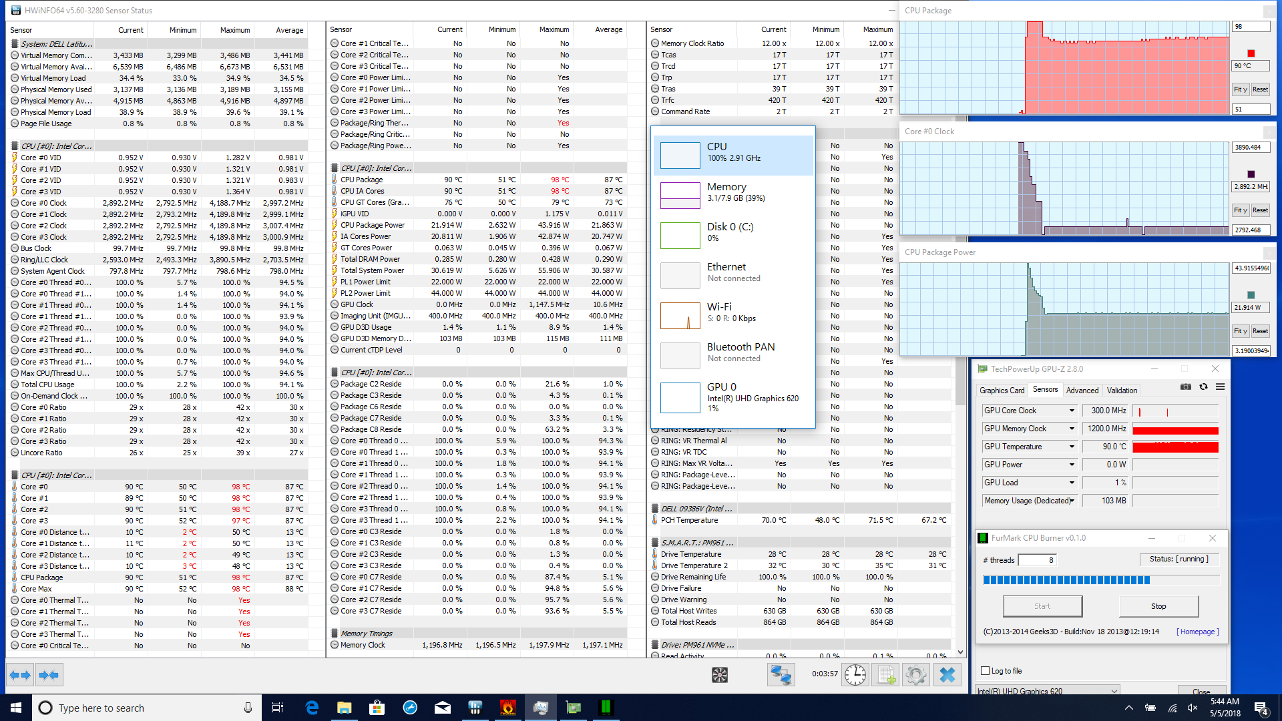Expand the GPU Core Clock sensor dropdown
The width and height of the screenshot is (1282, 721).
point(1072,411)
